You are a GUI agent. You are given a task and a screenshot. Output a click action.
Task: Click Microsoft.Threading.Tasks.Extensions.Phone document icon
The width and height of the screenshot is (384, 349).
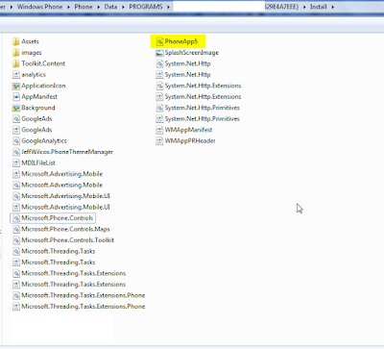coord(16,307)
